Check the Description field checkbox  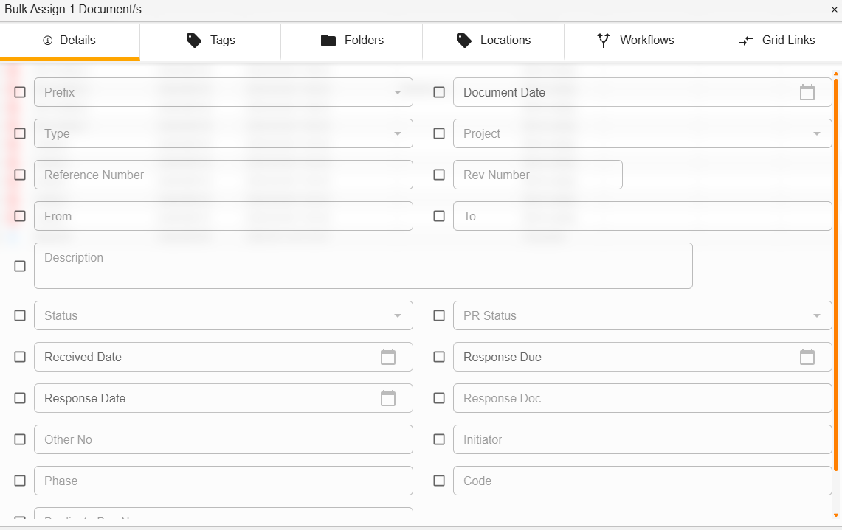point(19,265)
